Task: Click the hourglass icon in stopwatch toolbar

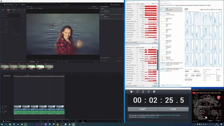Action: pos(143,92)
